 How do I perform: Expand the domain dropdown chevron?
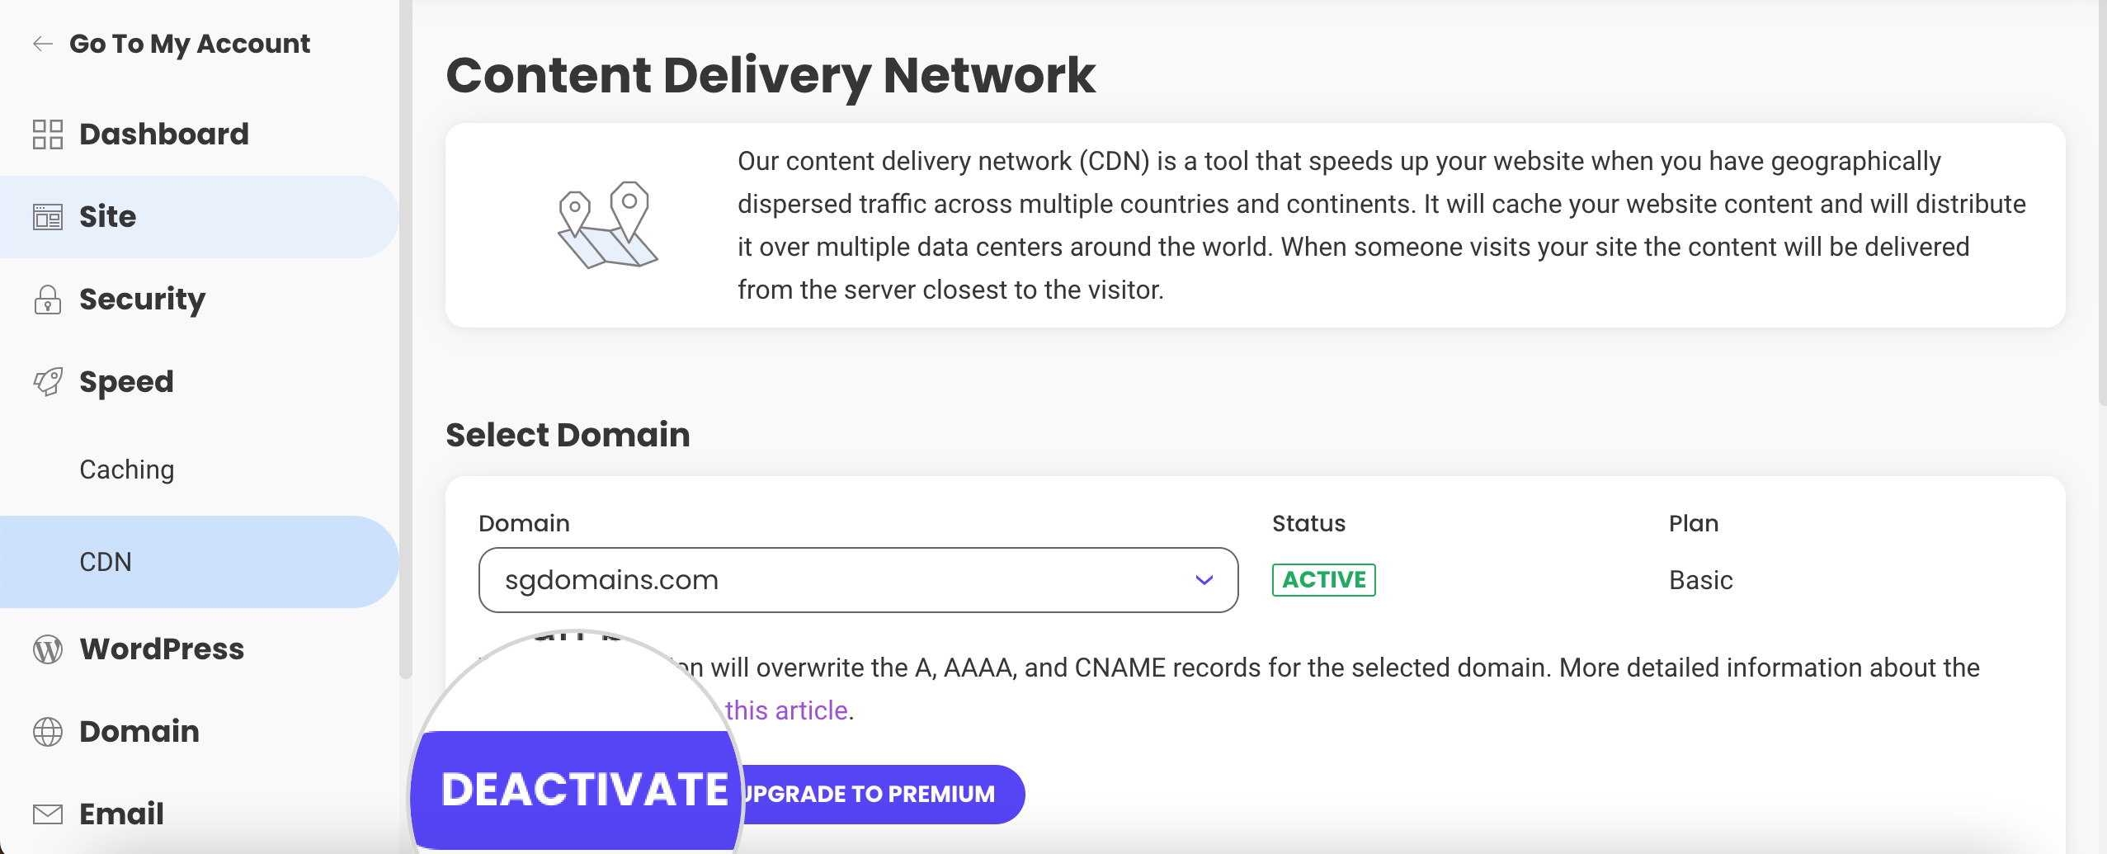[x=1204, y=580]
